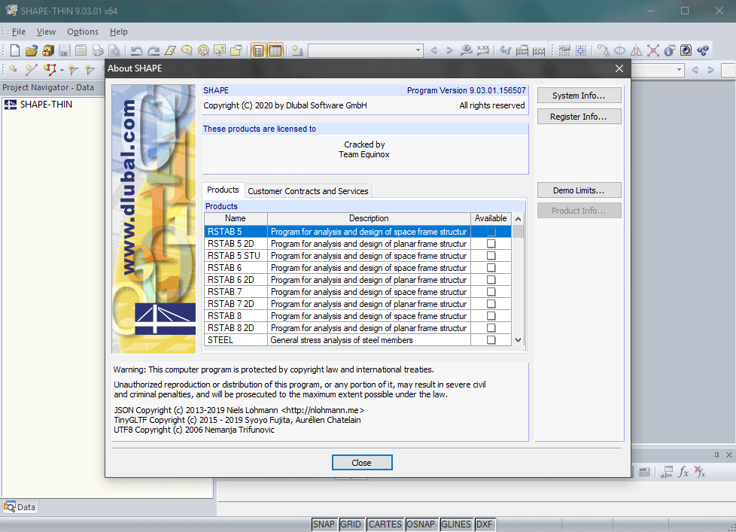The height and width of the screenshot is (532, 736).
Task: Open the View menu
Action: click(46, 32)
